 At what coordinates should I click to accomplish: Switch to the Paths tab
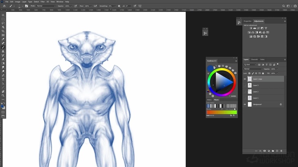262,60
